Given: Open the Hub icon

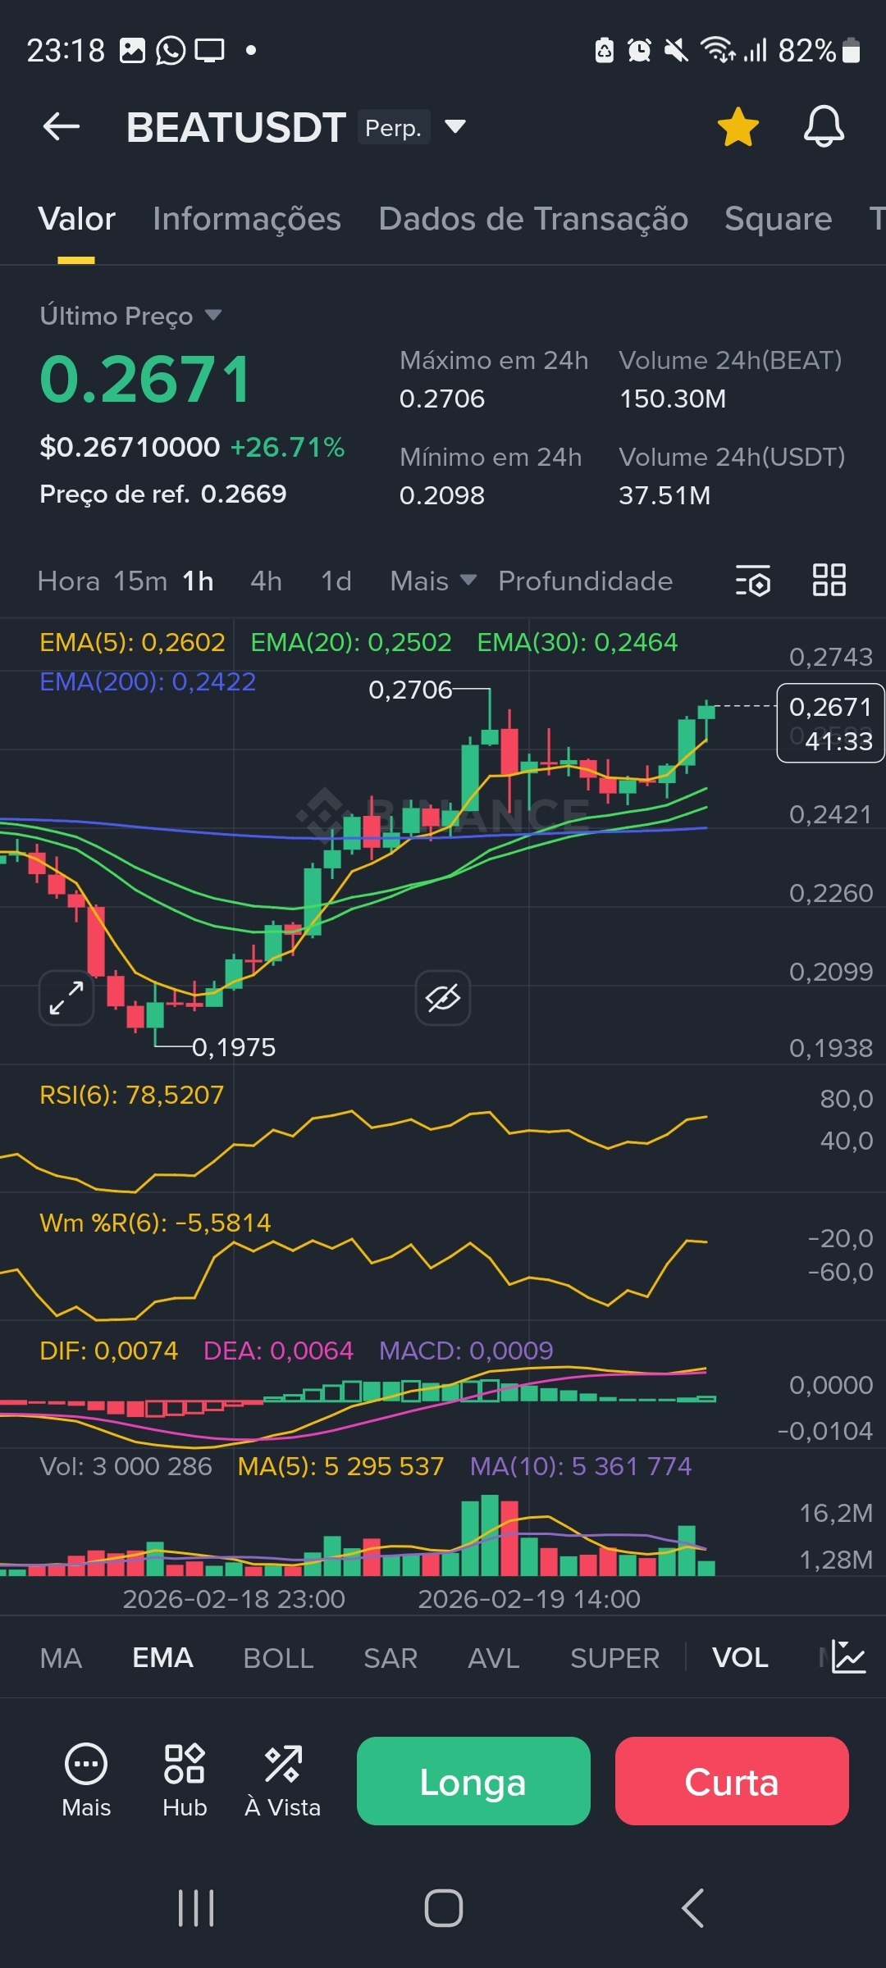Looking at the screenshot, I should tap(185, 1780).
